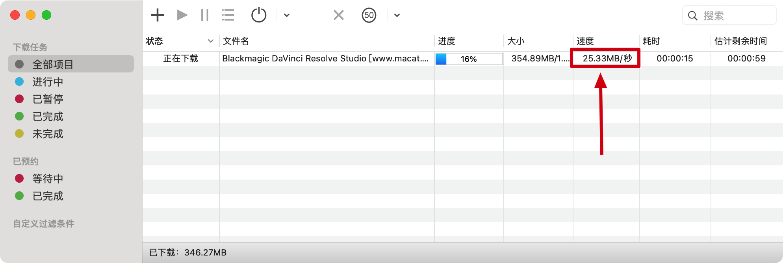
Task: Open the task list icon in toolbar
Action: tap(228, 15)
